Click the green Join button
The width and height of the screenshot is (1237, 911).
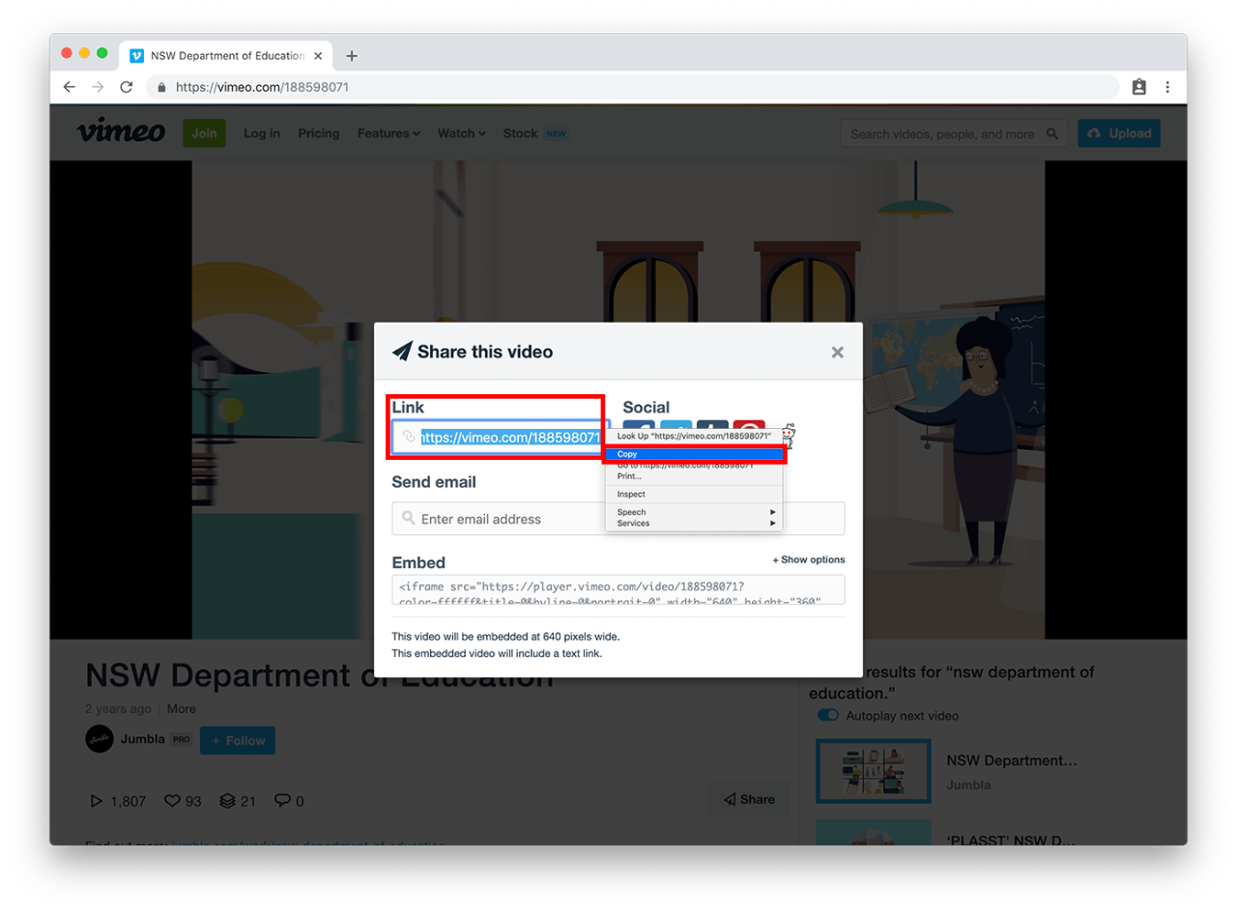coord(204,133)
